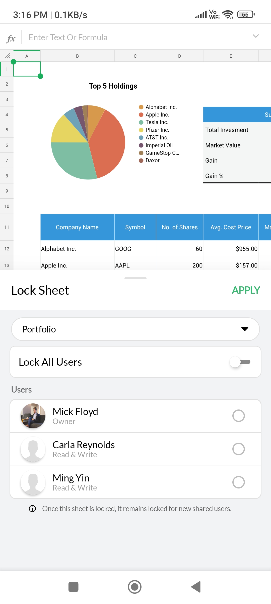
Task: Tap Mick Floyd's profile photo
Action: point(33,416)
